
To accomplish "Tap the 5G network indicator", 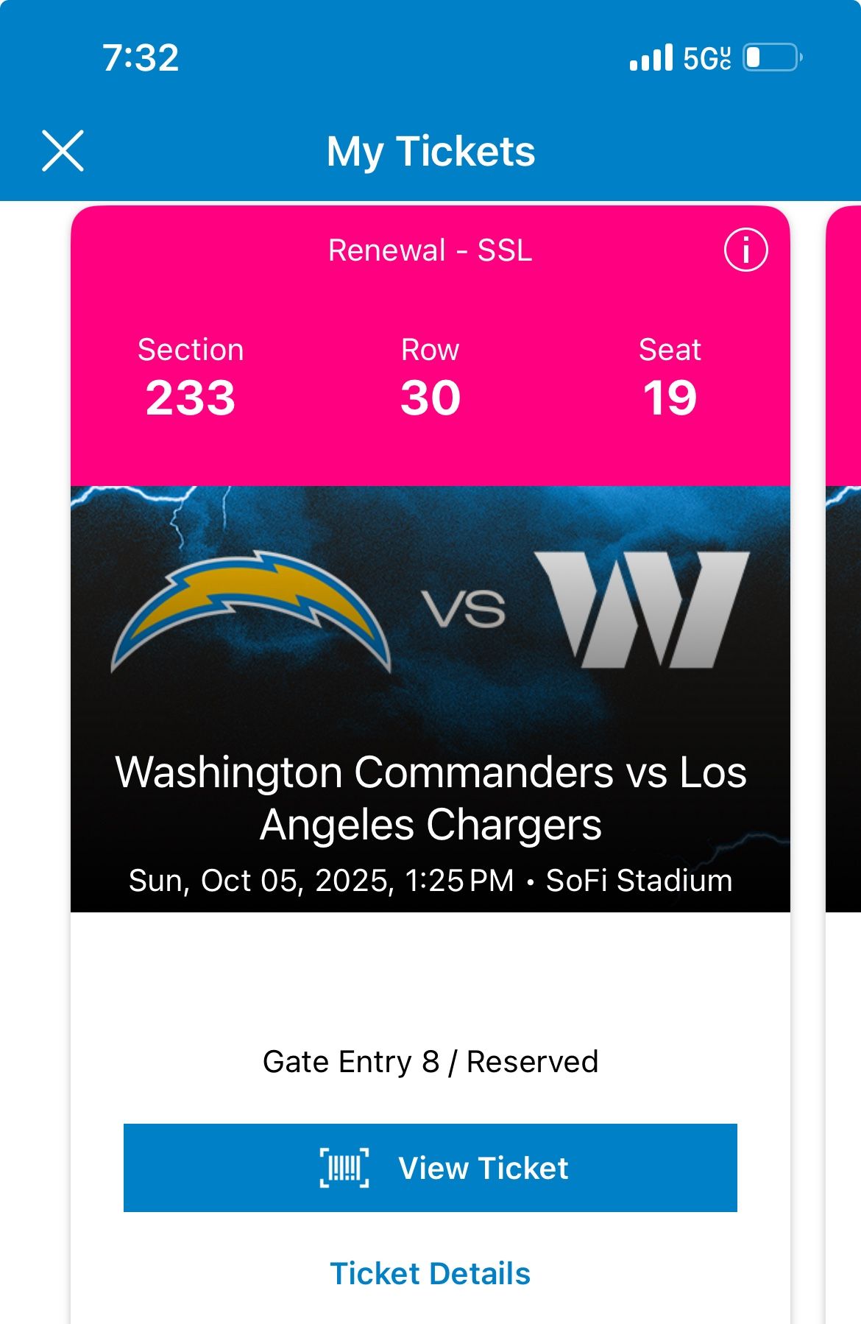I will 706,58.
